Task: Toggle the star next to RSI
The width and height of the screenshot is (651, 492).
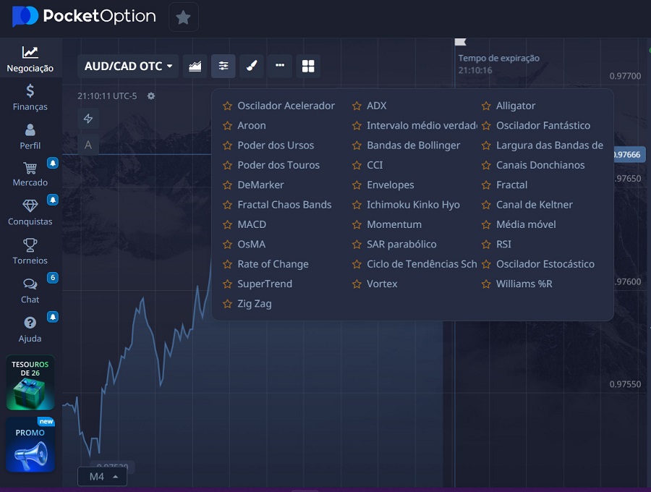Action: point(485,244)
